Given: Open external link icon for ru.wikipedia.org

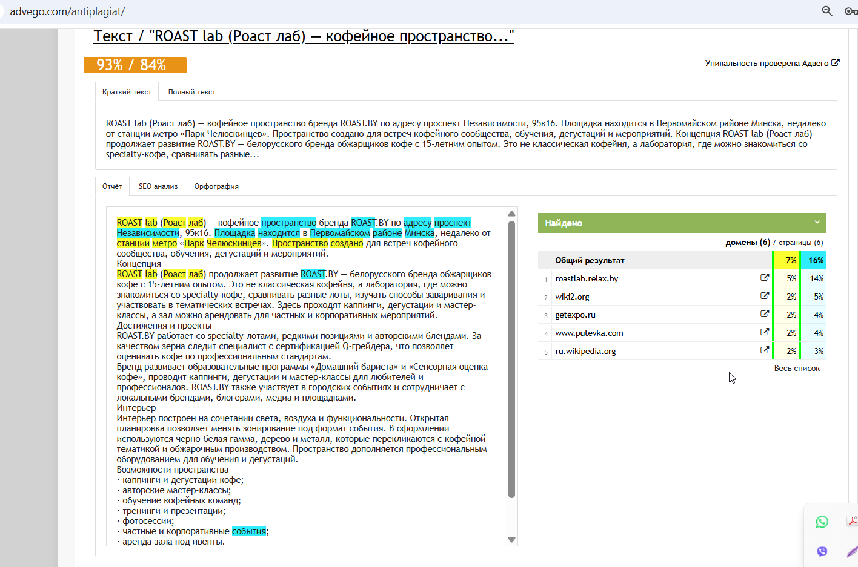Looking at the screenshot, I should pos(765,350).
